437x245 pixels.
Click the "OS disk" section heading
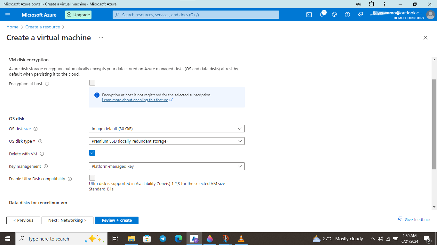(17, 119)
